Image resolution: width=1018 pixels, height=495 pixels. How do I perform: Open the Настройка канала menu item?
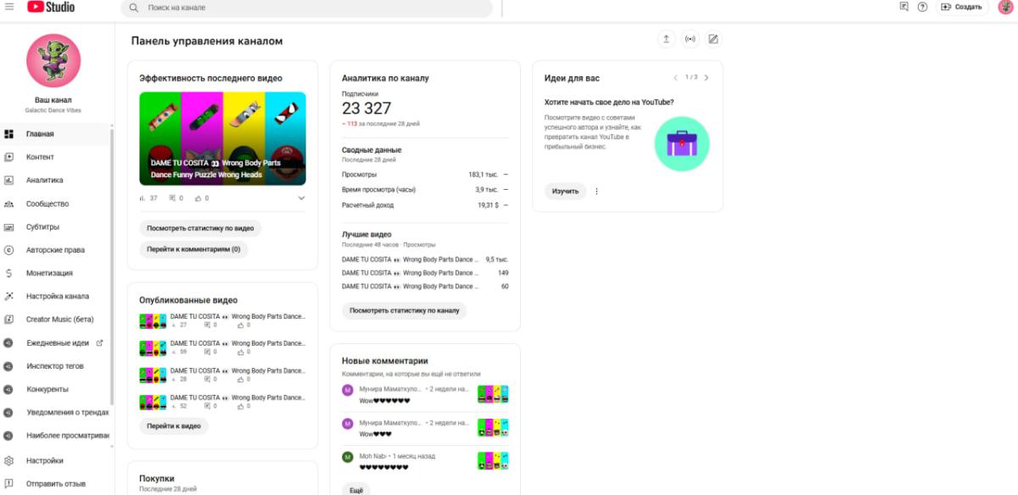[56, 297]
